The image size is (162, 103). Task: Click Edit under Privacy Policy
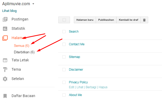click(72, 87)
